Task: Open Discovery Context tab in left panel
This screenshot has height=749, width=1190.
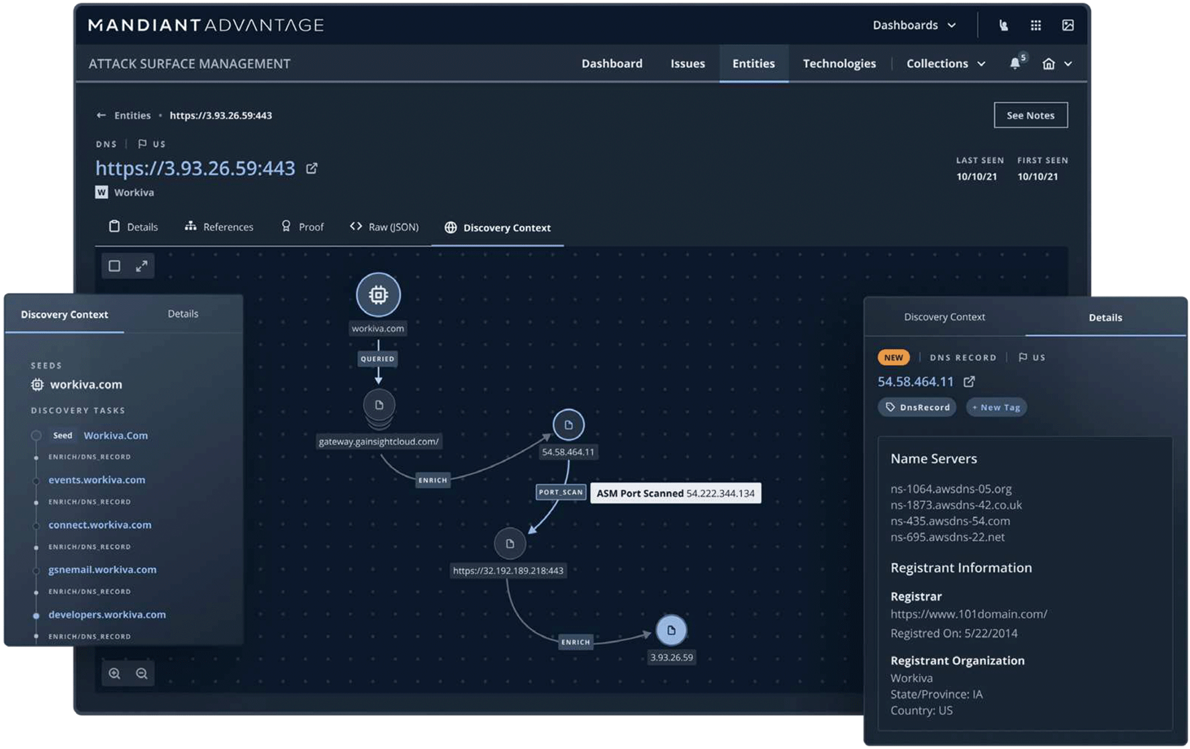Action: tap(64, 314)
